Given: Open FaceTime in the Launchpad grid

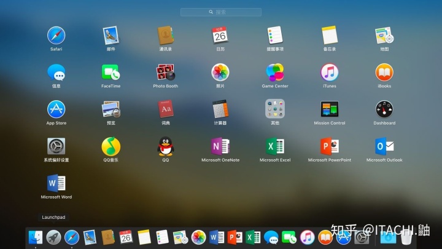Looking at the screenshot, I should click(110, 73).
